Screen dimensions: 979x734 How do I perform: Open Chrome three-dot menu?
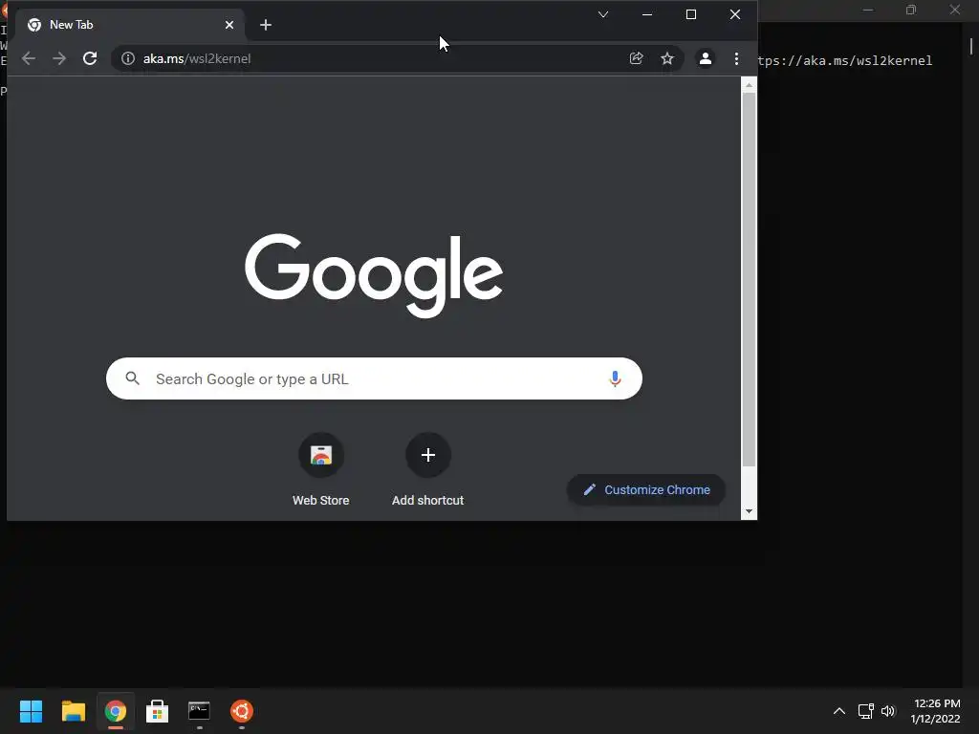tap(737, 58)
